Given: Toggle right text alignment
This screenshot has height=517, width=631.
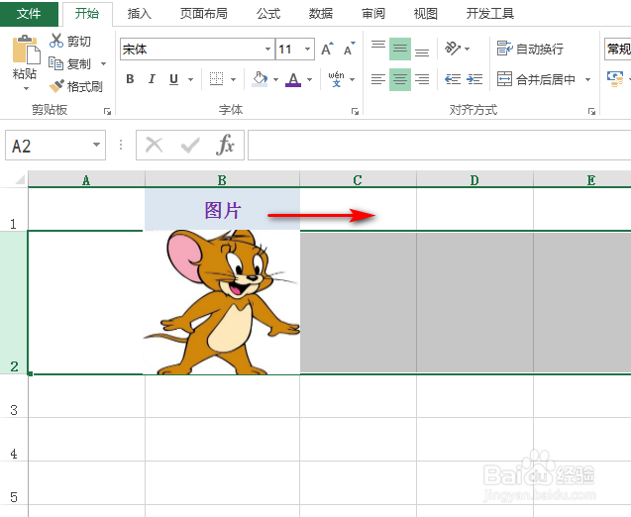Looking at the screenshot, I should point(422,79).
